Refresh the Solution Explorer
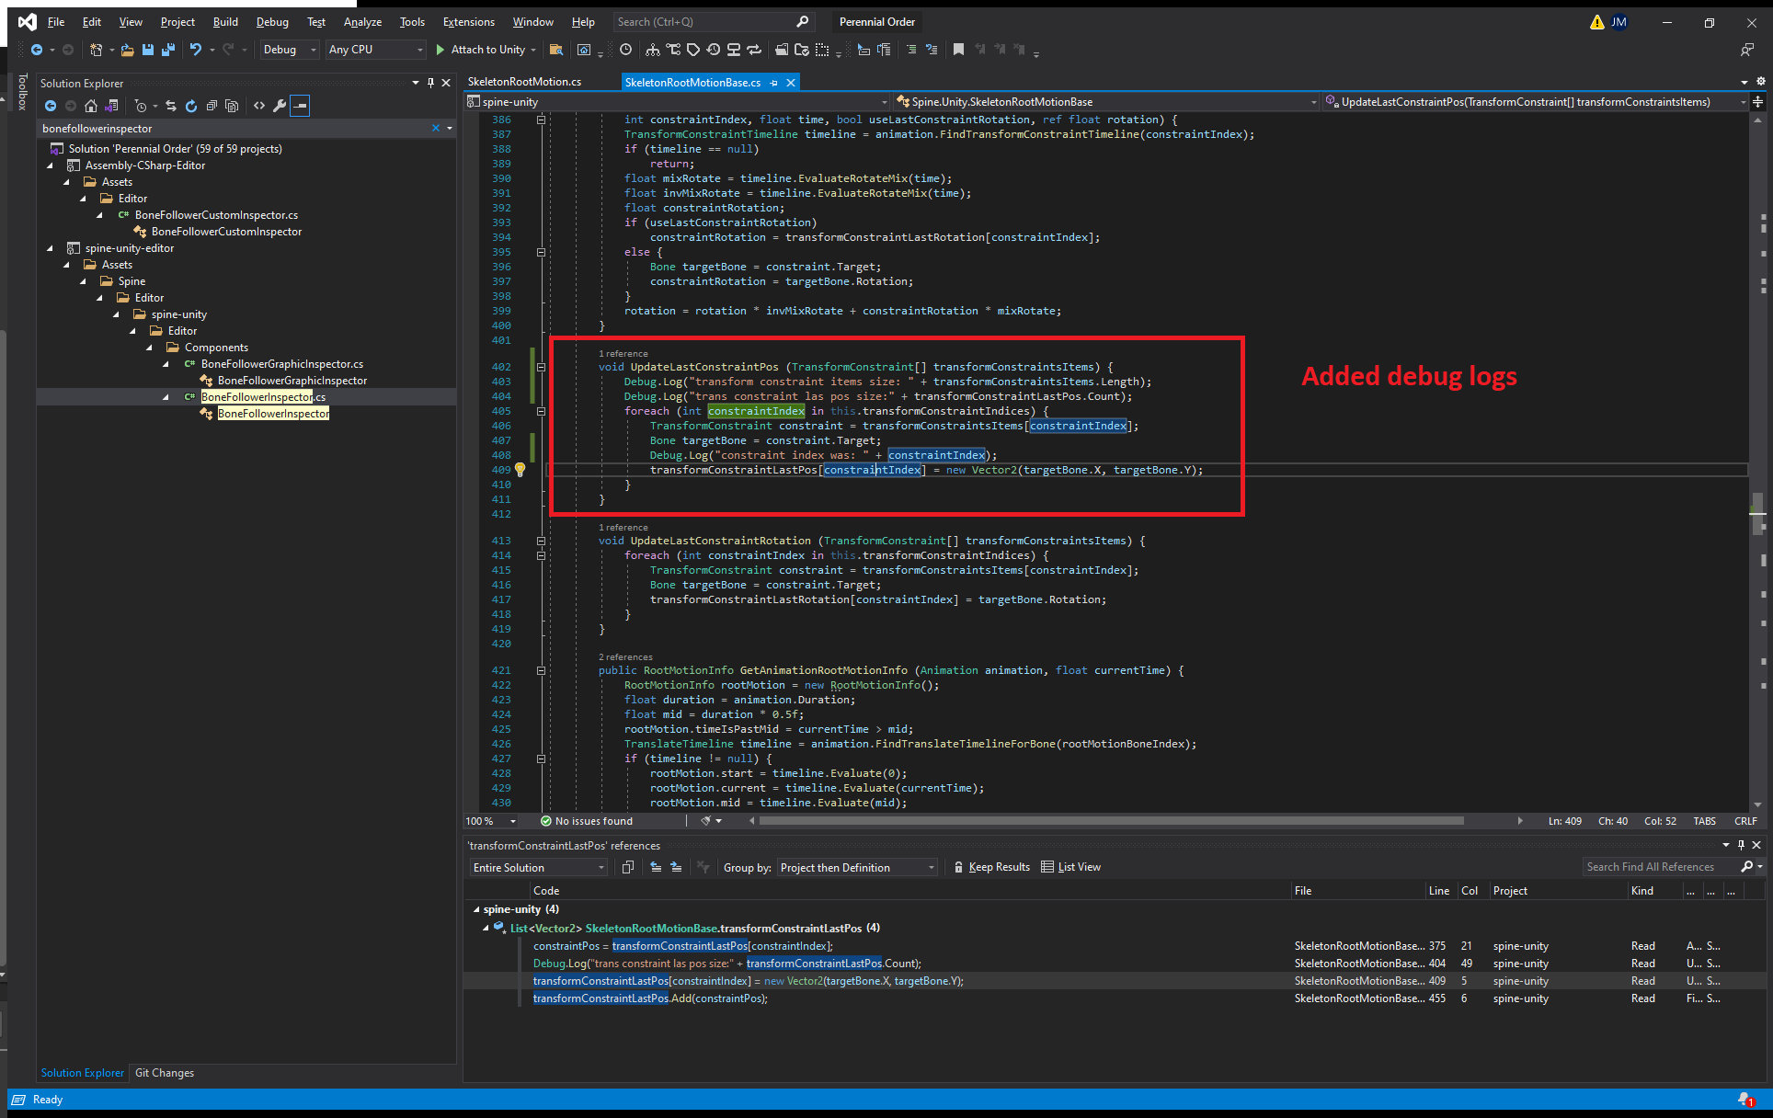The height and width of the screenshot is (1118, 1773). click(x=191, y=105)
